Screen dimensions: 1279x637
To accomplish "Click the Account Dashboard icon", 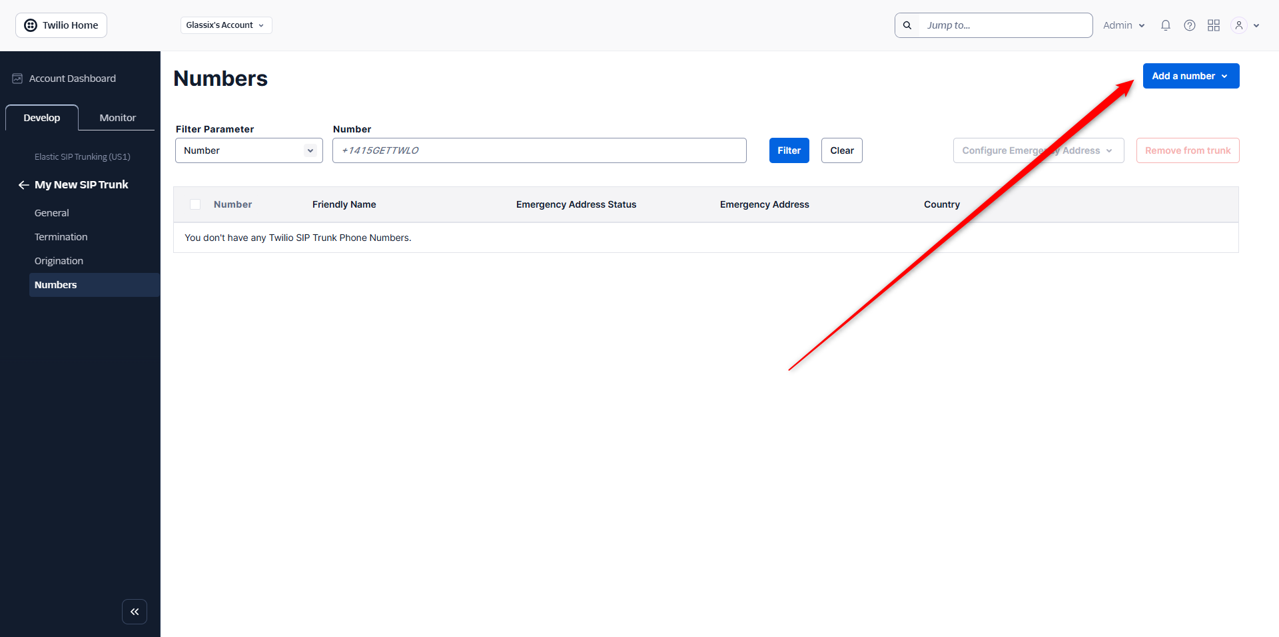I will click(17, 79).
